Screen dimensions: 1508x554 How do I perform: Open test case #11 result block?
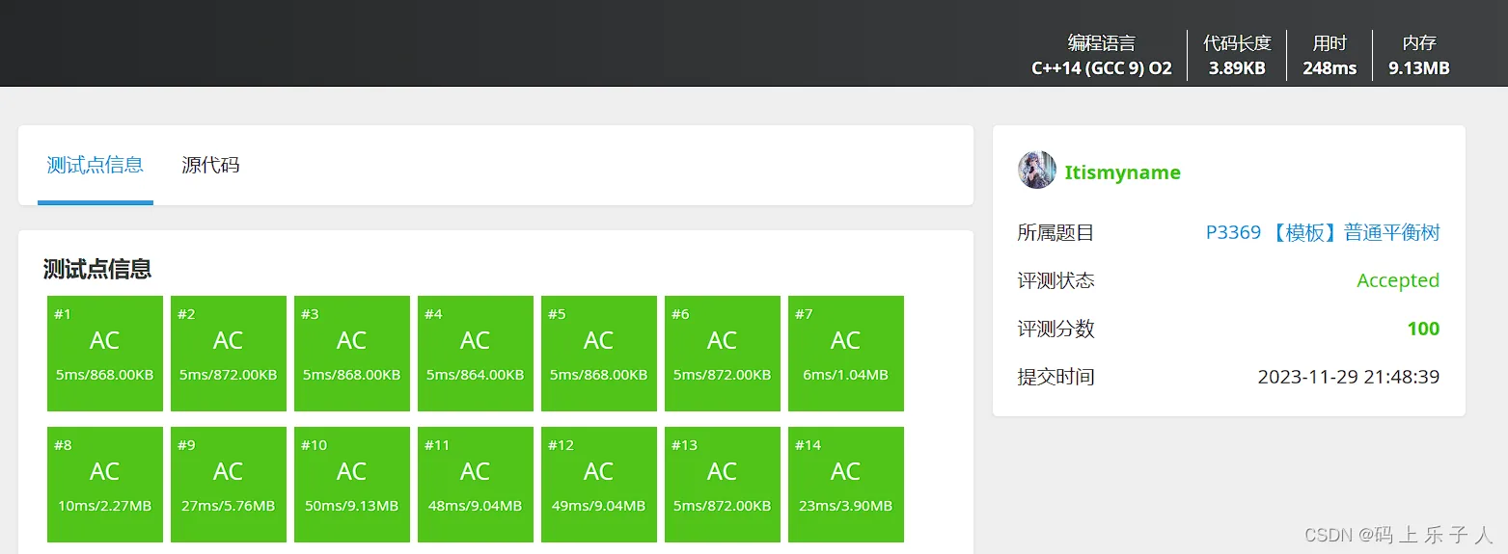tap(476, 484)
